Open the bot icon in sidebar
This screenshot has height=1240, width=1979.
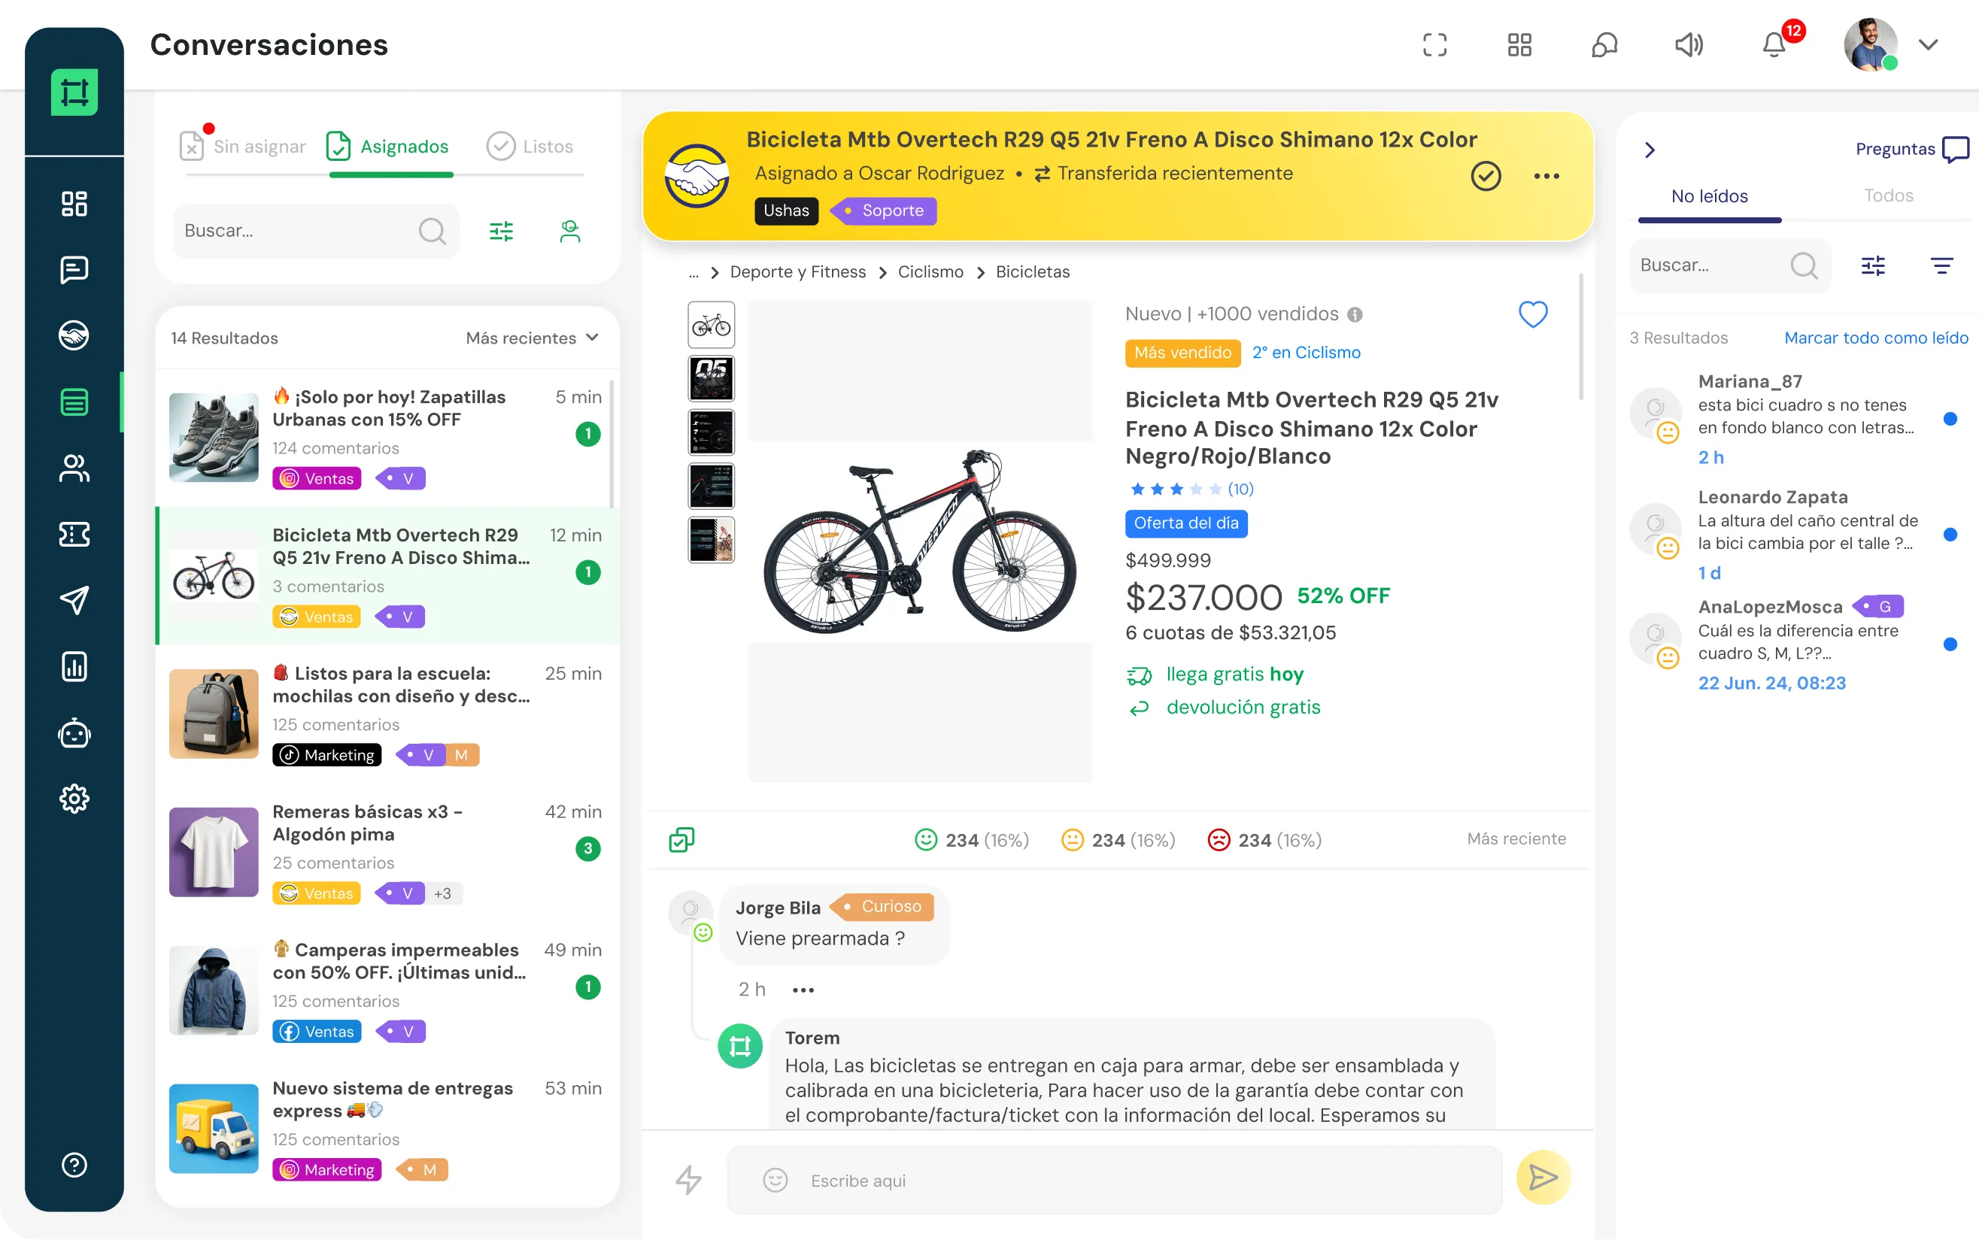[x=74, y=733]
